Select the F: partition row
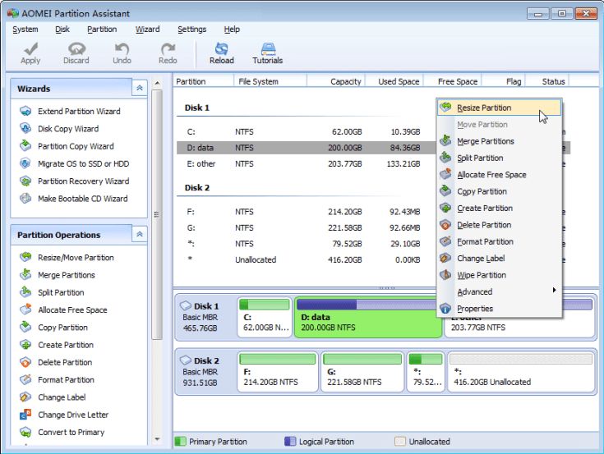Screen dimensions: 604x454 coord(307,212)
